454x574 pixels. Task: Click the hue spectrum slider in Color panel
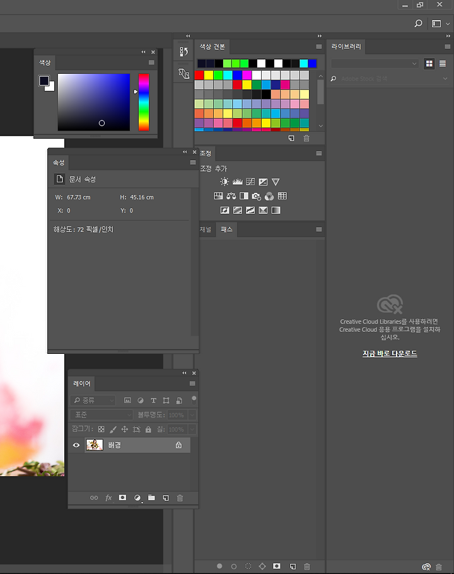coord(143,102)
